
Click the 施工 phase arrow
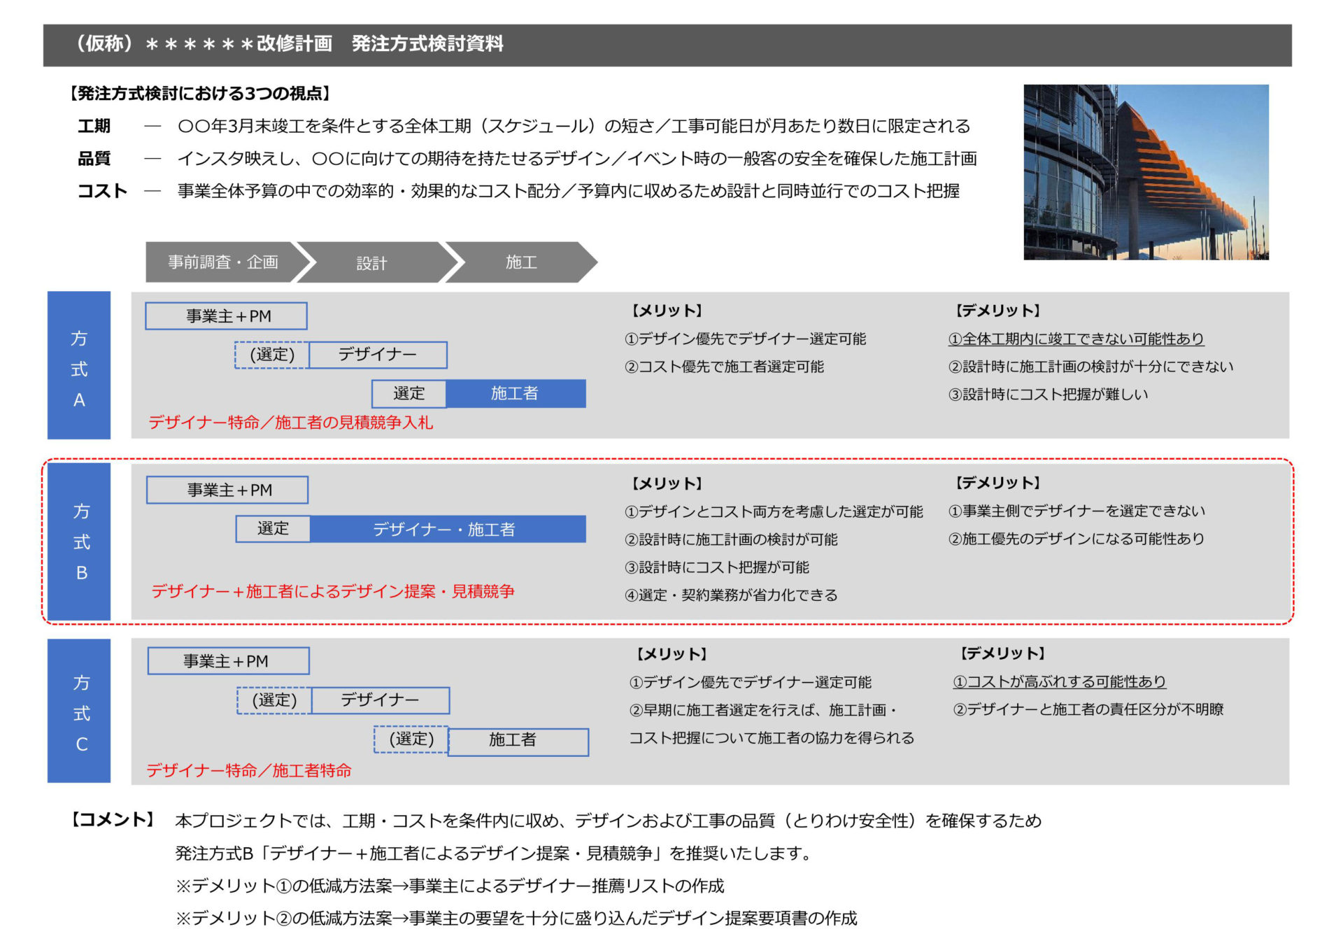521,262
